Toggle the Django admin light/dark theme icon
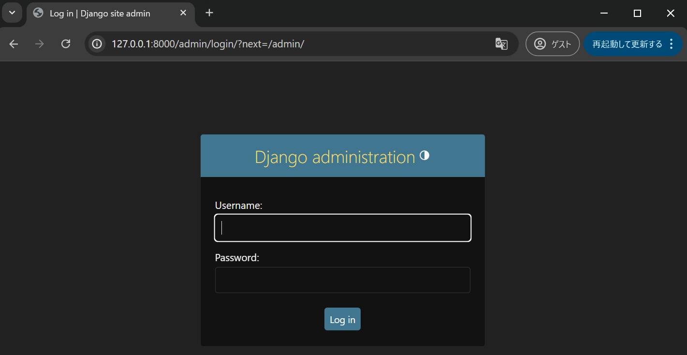Screen dimensions: 687x355 tap(424, 155)
